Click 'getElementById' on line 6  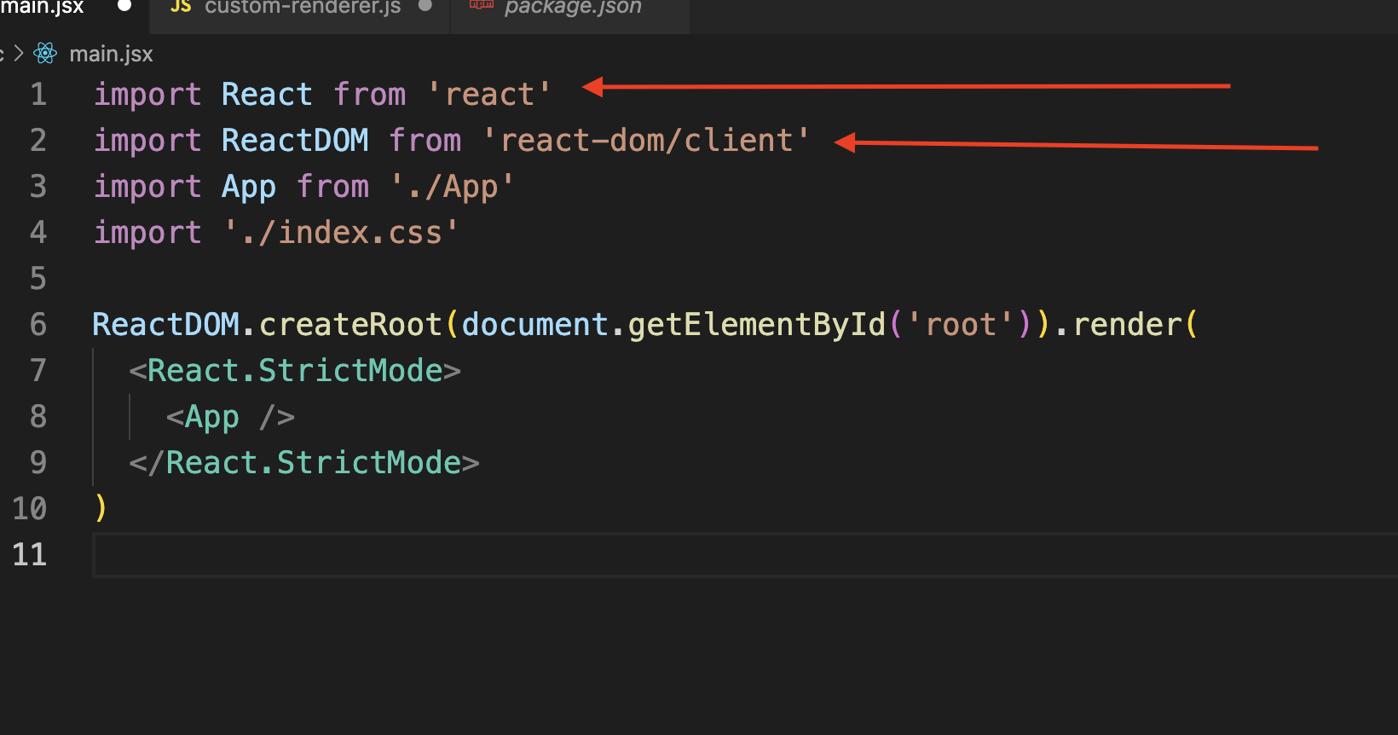point(757,324)
